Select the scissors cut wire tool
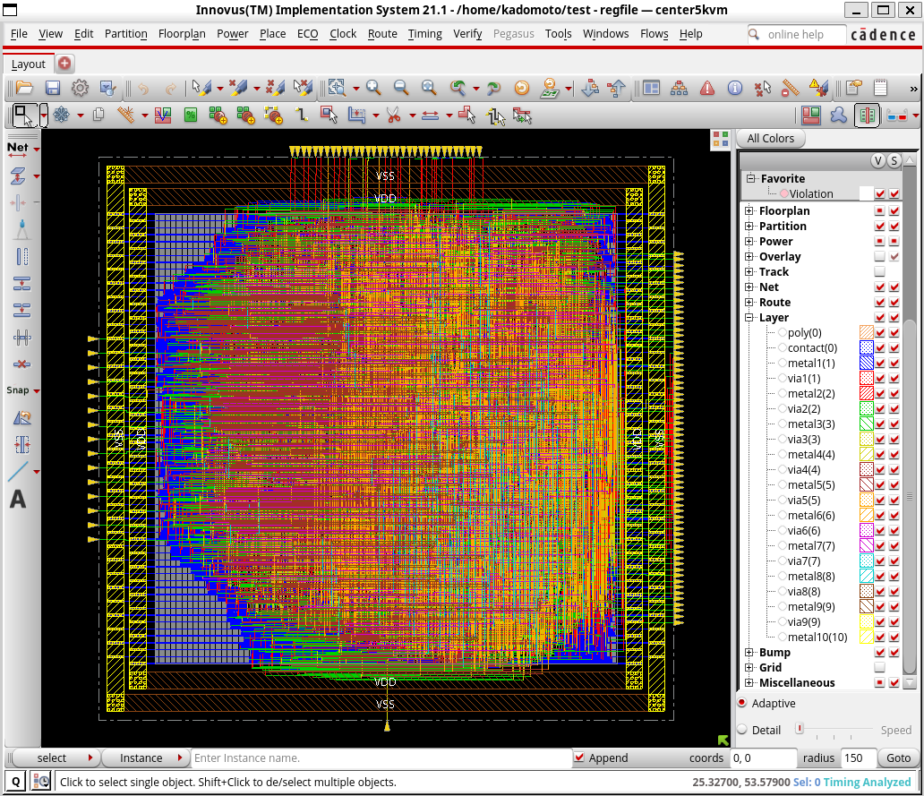Viewport: 924px width, 796px height. [394, 115]
